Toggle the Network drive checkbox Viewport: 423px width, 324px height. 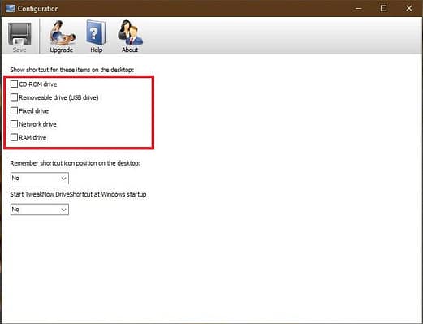point(14,124)
